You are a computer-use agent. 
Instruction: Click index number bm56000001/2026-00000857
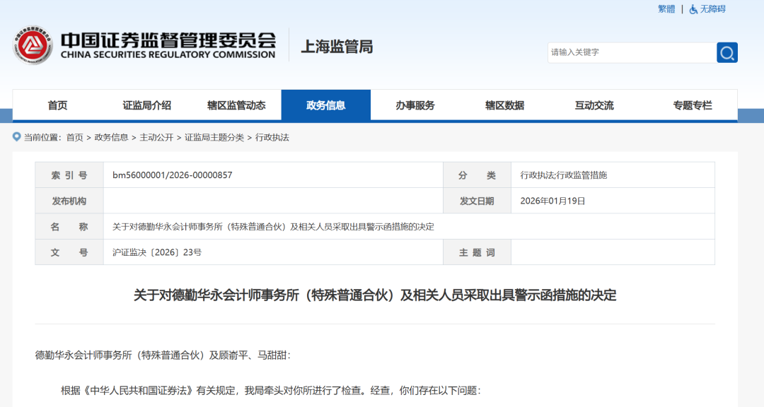pyautogui.click(x=173, y=175)
